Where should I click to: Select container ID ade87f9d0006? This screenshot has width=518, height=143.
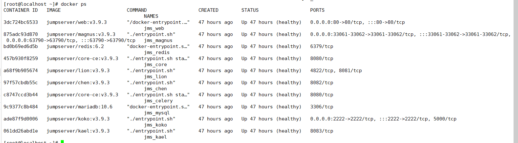pyautogui.click(x=21, y=119)
